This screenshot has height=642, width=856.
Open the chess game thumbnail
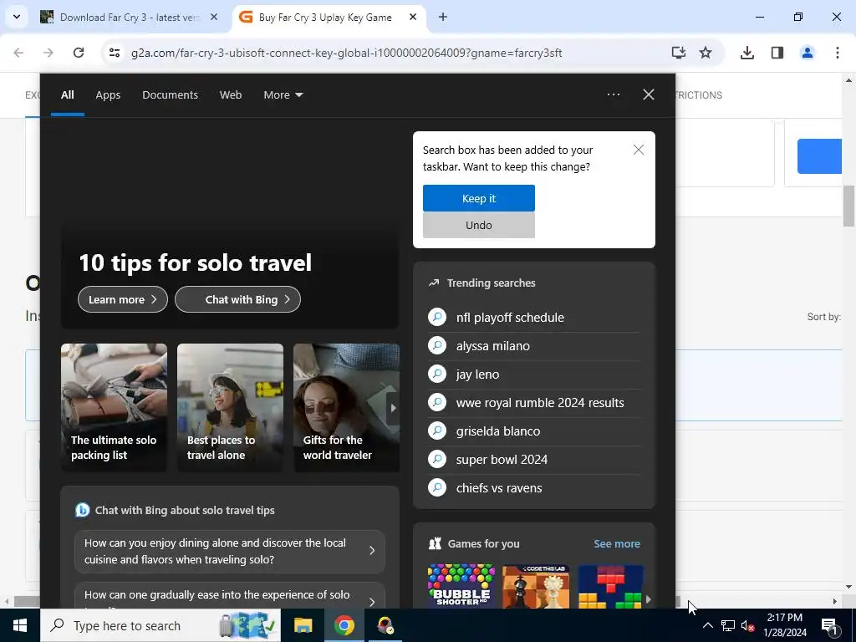536,586
